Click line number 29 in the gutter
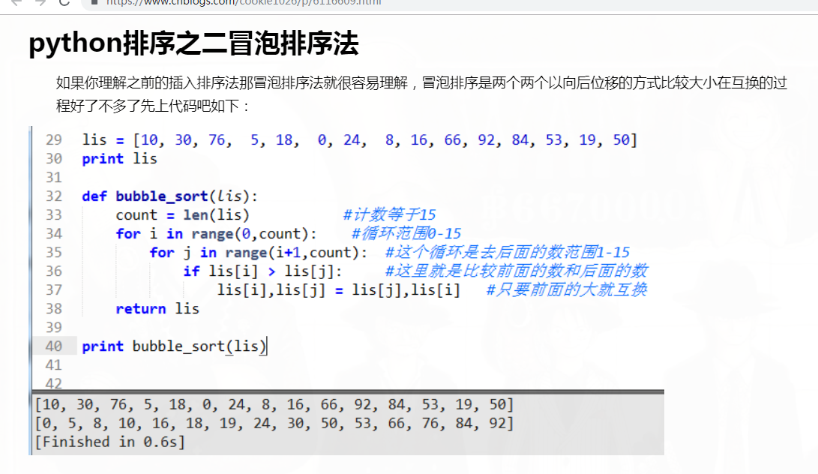This screenshot has width=818, height=474. 54,140
